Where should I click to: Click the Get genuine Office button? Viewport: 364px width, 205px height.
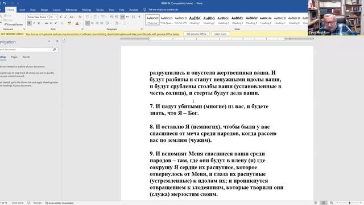tap(196, 34)
